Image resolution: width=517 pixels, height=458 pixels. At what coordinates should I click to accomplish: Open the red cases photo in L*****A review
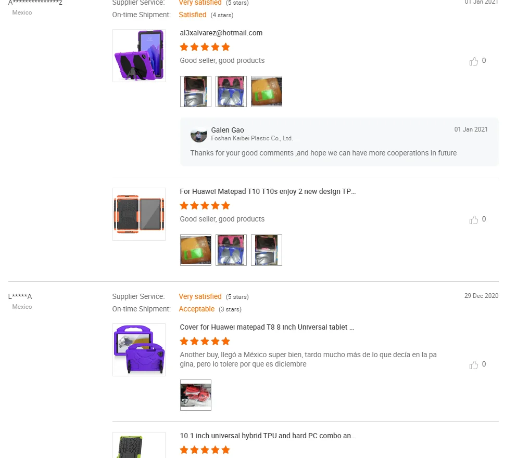tap(196, 395)
